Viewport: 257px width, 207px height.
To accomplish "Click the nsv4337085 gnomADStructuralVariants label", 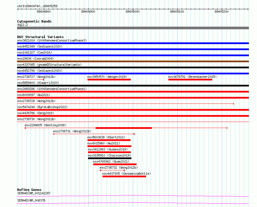I will [49, 65].
